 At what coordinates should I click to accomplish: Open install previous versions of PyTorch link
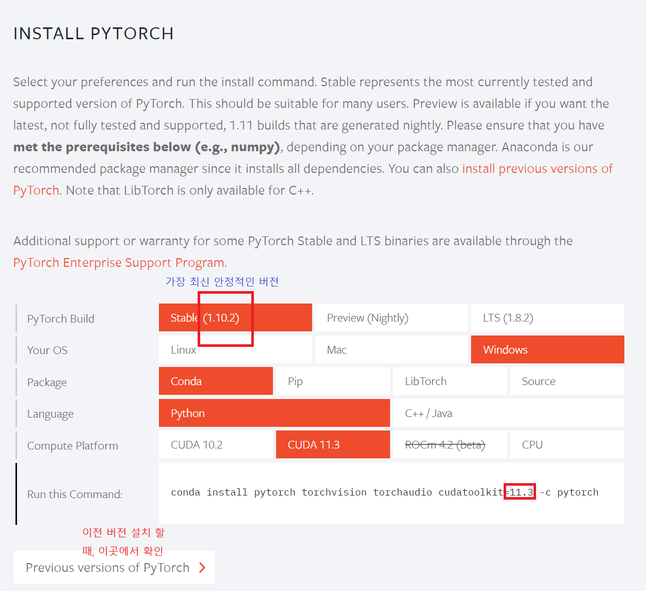pos(537,169)
